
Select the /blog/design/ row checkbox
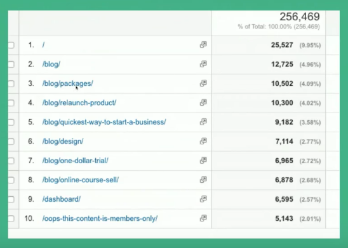click(11, 142)
